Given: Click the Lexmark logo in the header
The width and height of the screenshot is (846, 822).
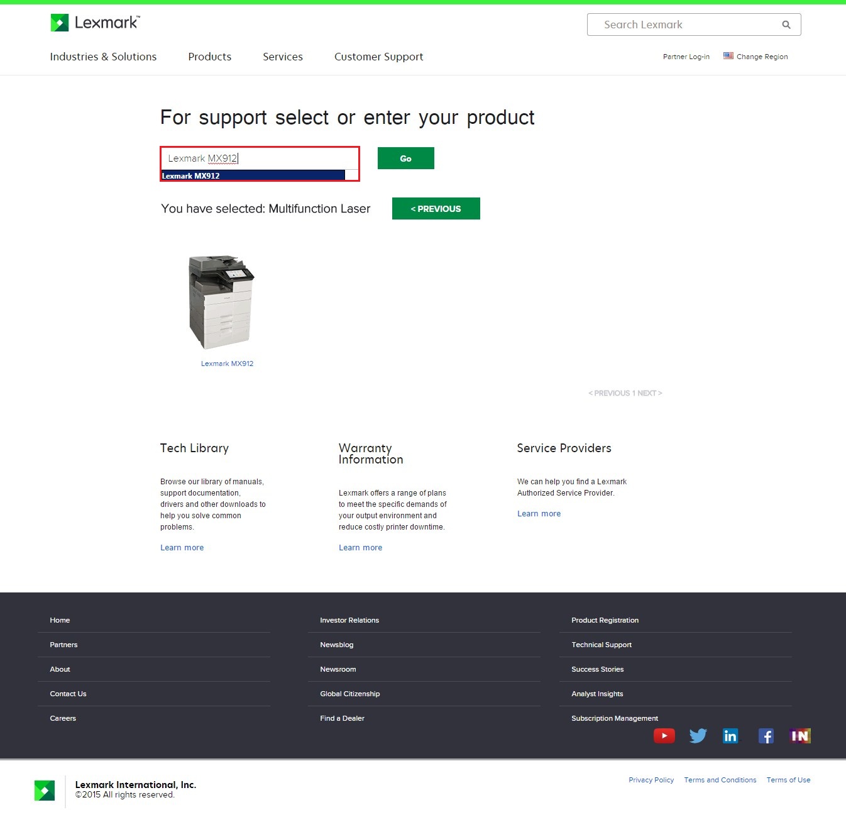Looking at the screenshot, I should click(95, 23).
